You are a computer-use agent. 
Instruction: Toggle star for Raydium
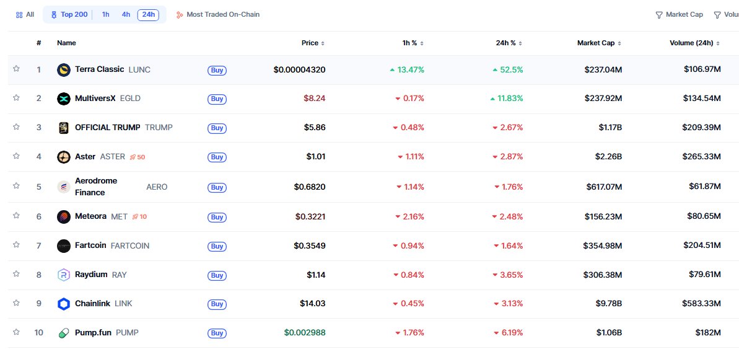(16, 274)
